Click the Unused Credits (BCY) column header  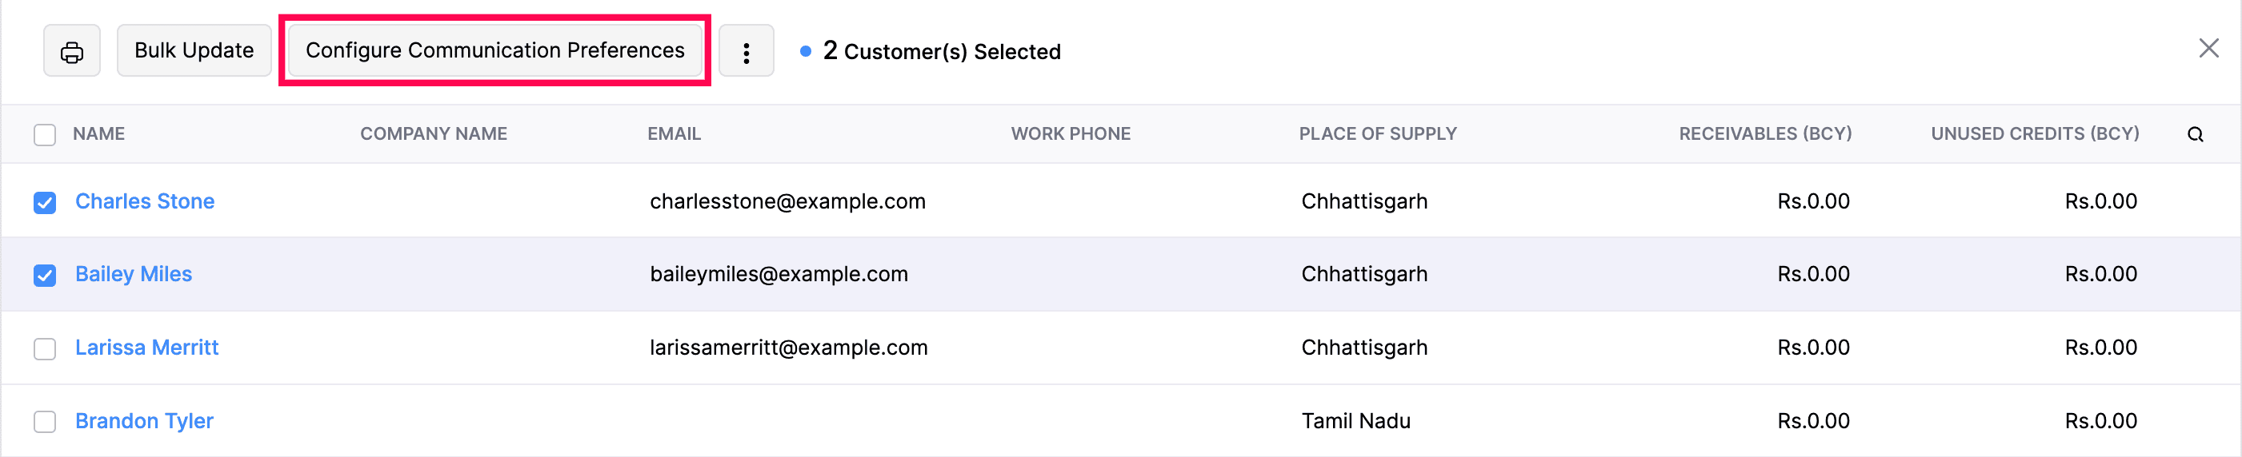coord(2034,133)
